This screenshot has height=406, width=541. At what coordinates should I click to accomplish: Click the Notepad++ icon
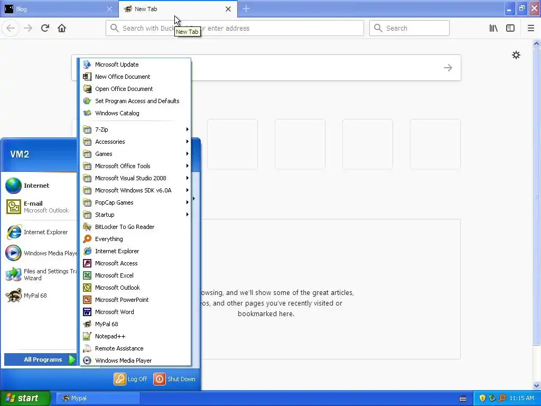[87, 336]
